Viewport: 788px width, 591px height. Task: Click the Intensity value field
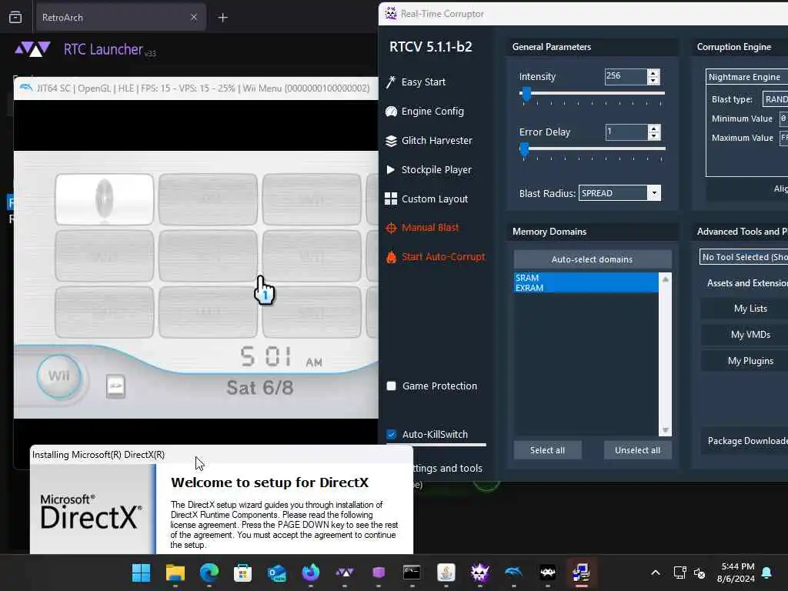click(626, 76)
